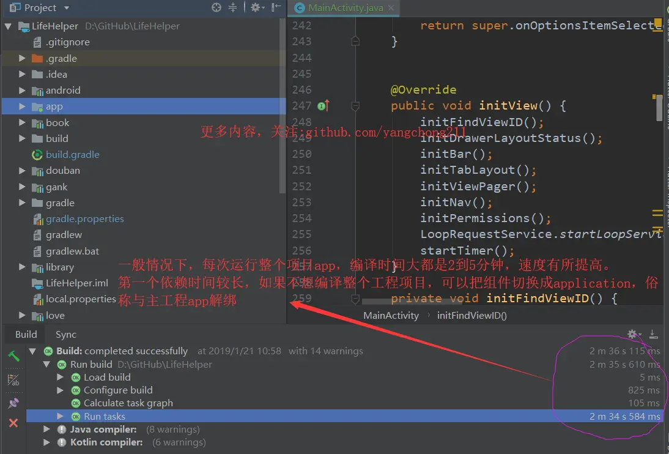Select the gradlew file
The width and height of the screenshot is (669, 454).
coord(64,235)
